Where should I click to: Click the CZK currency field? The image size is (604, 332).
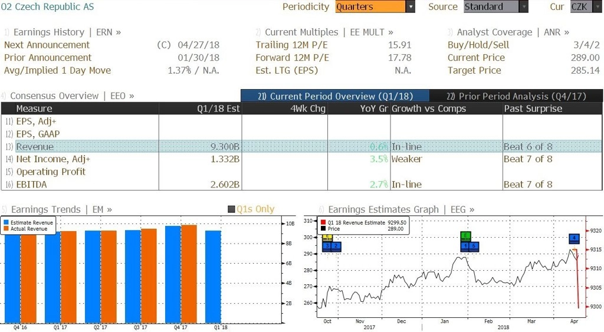(581, 6)
